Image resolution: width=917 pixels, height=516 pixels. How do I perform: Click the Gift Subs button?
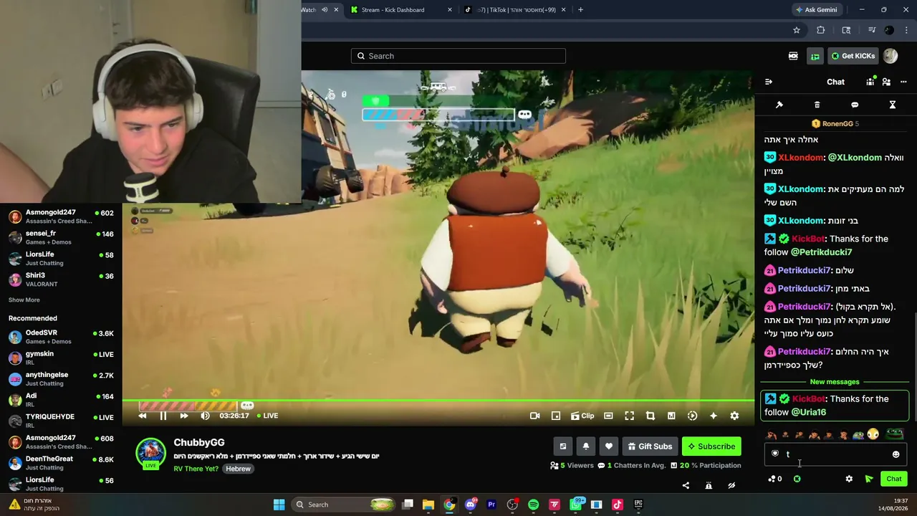[650, 446]
